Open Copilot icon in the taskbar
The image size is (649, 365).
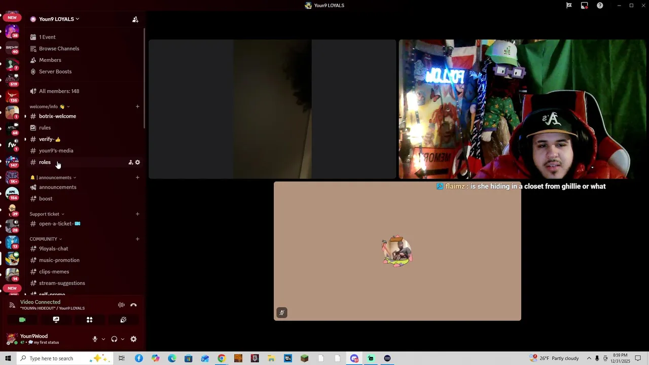[155, 358]
